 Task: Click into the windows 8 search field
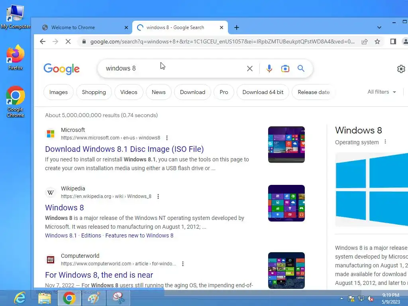click(x=172, y=69)
